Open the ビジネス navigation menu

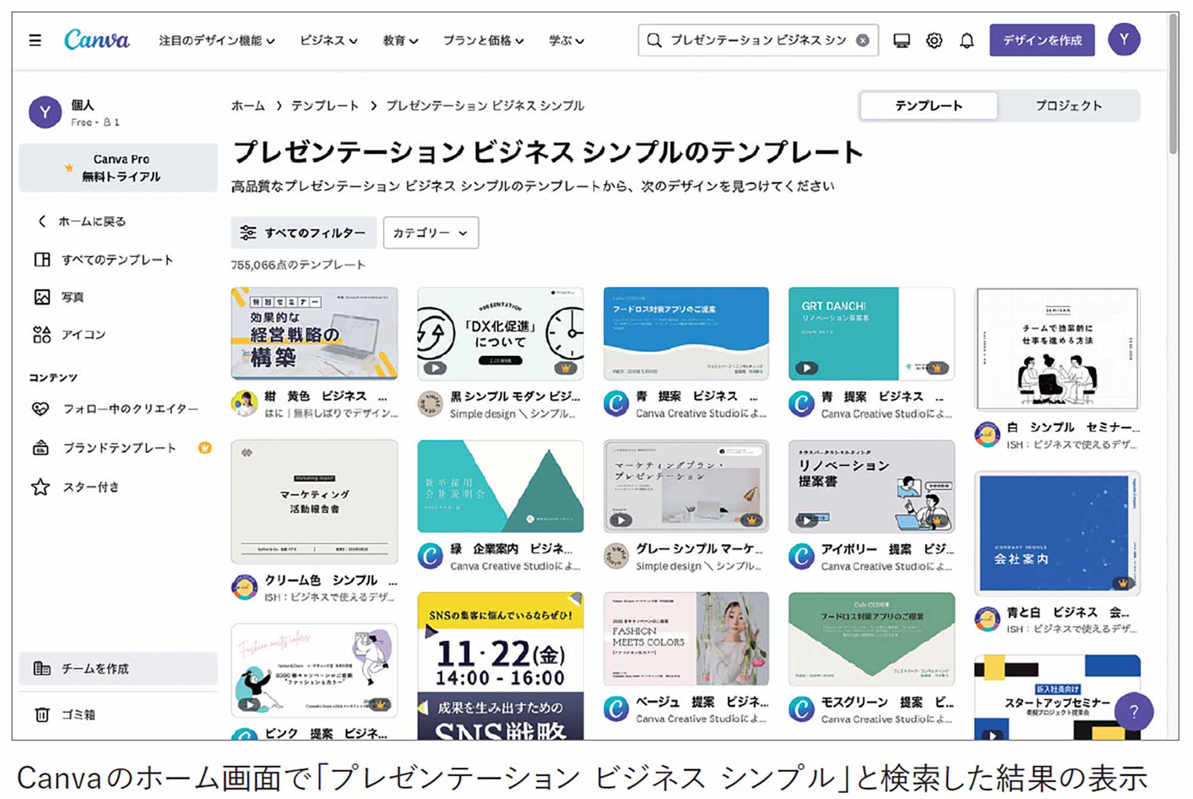coord(329,41)
